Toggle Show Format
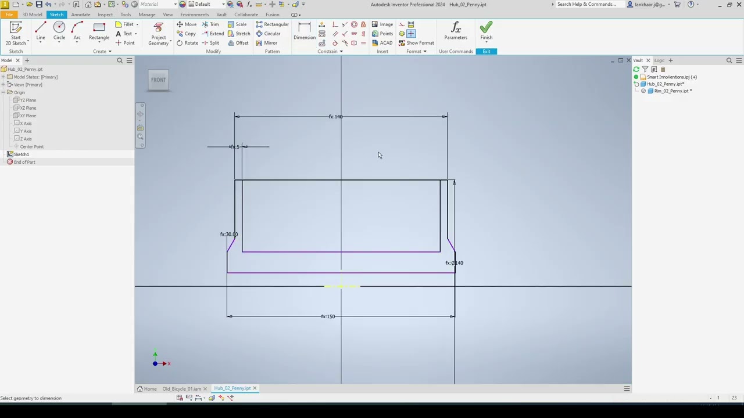This screenshot has width=744, height=418. (416, 43)
